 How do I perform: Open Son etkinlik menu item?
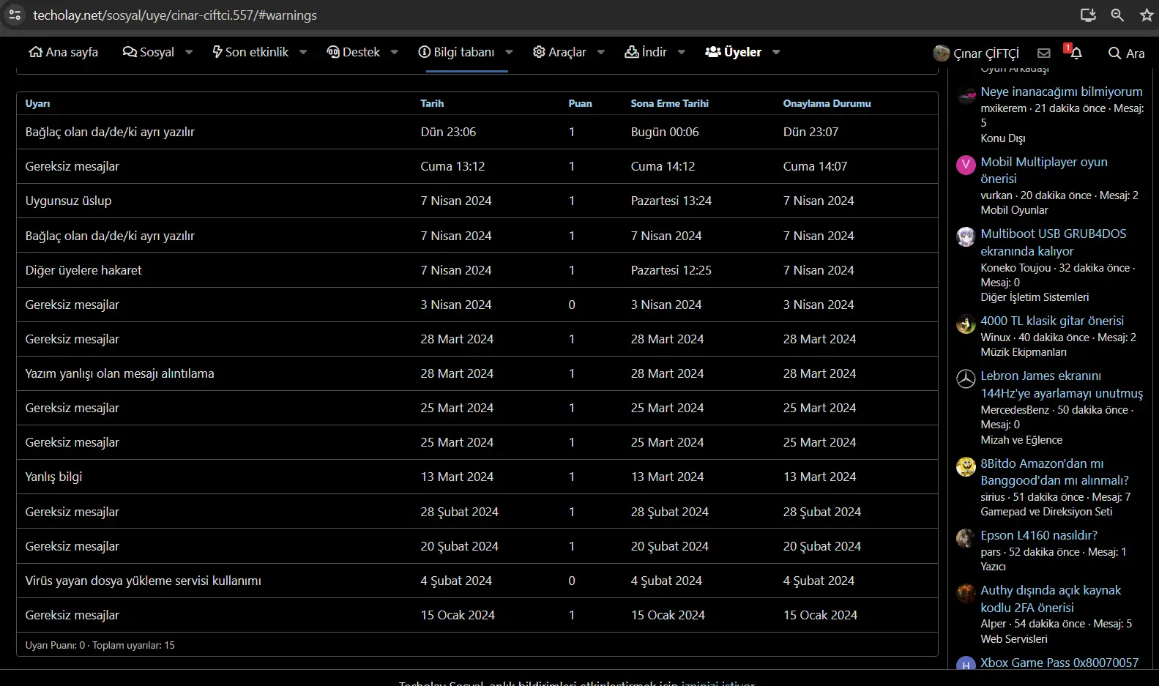tap(250, 52)
